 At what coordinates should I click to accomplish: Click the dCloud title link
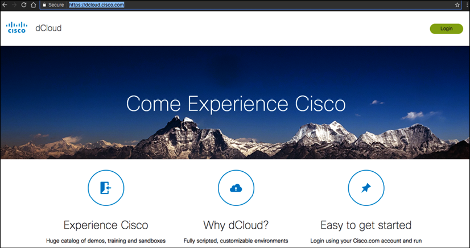pyautogui.click(x=48, y=28)
